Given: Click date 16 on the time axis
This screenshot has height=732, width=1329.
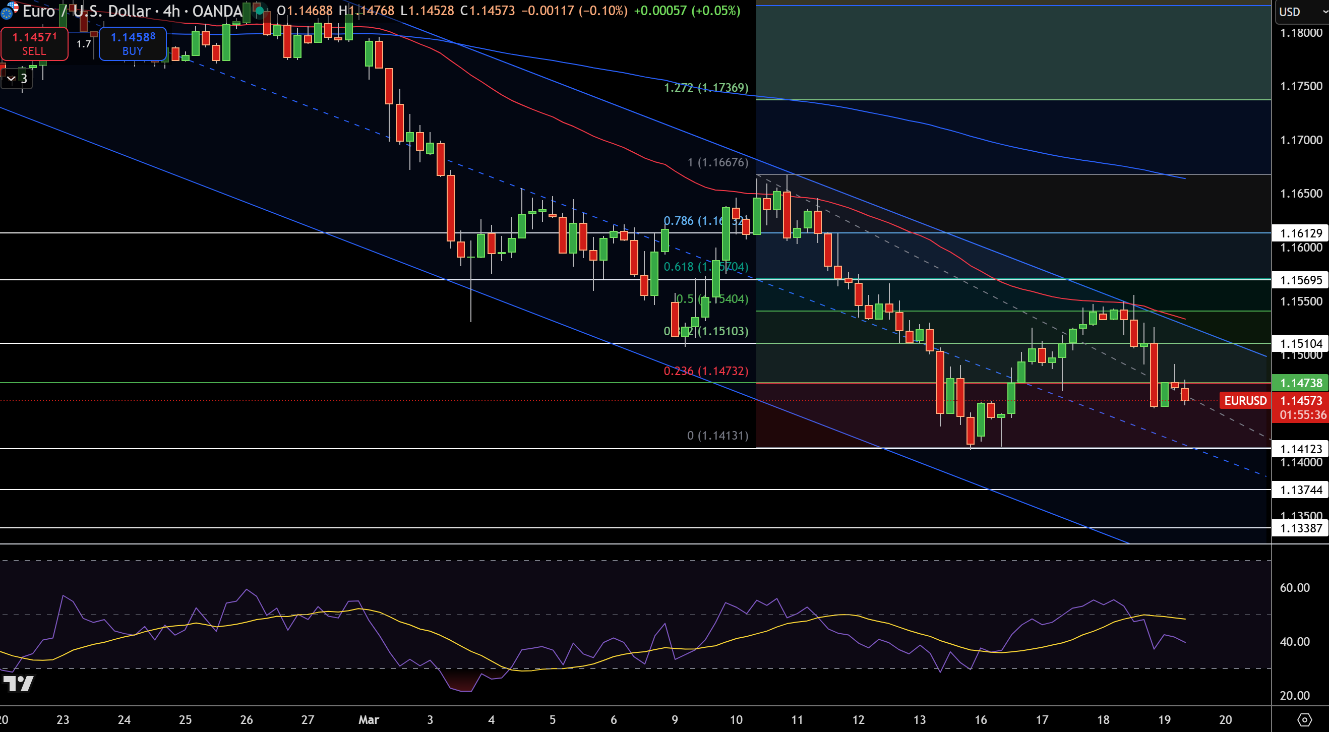Looking at the screenshot, I should (x=981, y=719).
